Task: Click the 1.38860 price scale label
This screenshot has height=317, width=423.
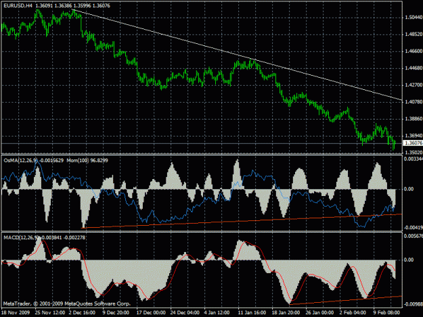Action: point(414,118)
